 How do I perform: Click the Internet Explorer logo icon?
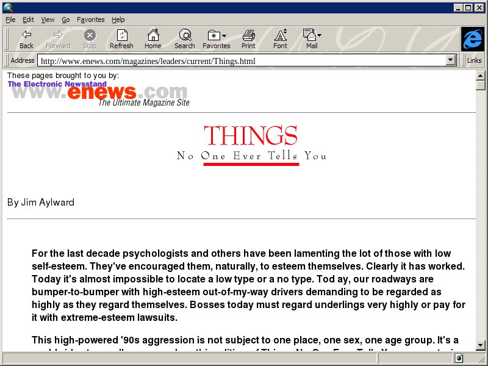click(x=472, y=39)
